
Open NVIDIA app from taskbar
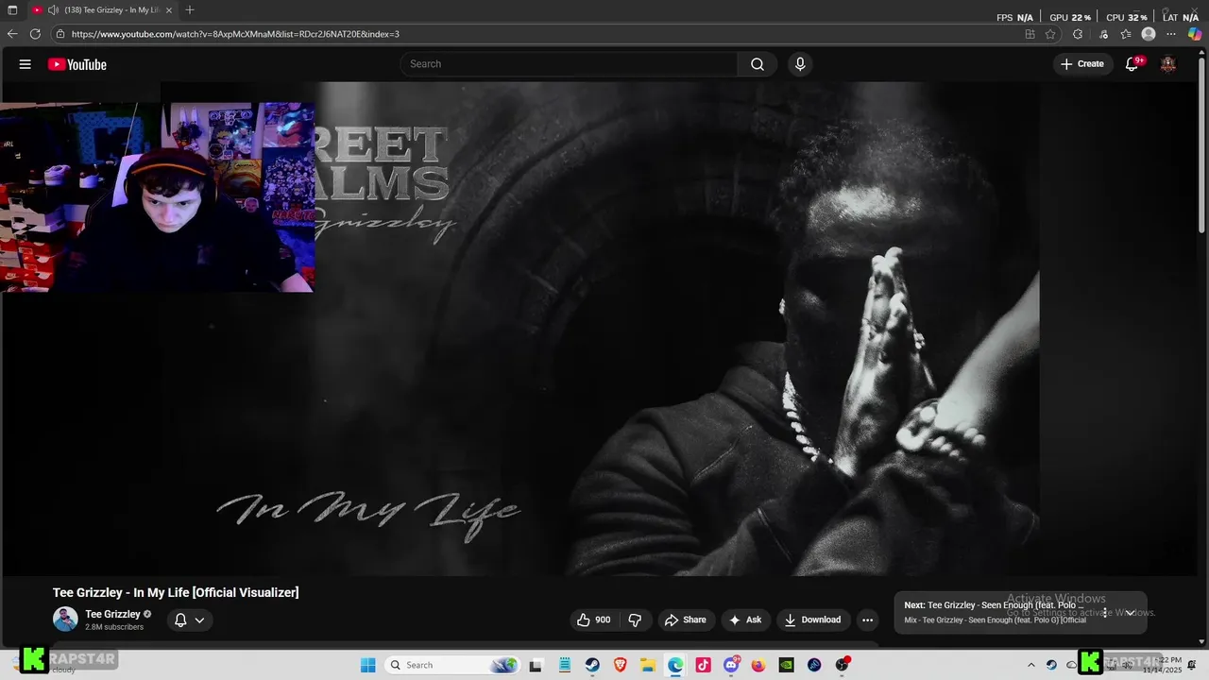pyautogui.click(x=786, y=665)
